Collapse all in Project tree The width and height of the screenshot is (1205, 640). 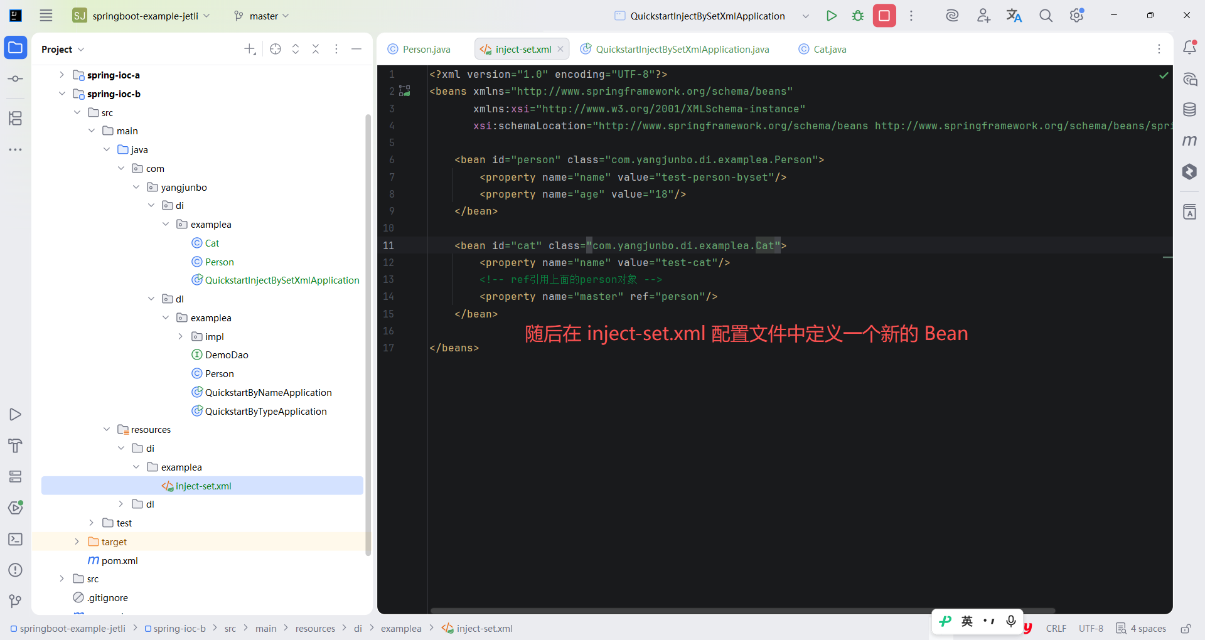(x=316, y=49)
